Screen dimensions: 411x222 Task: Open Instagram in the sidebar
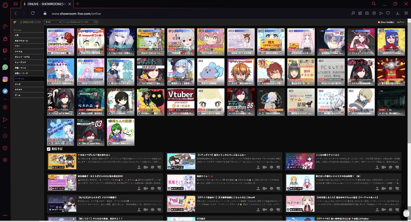[x=5, y=79]
